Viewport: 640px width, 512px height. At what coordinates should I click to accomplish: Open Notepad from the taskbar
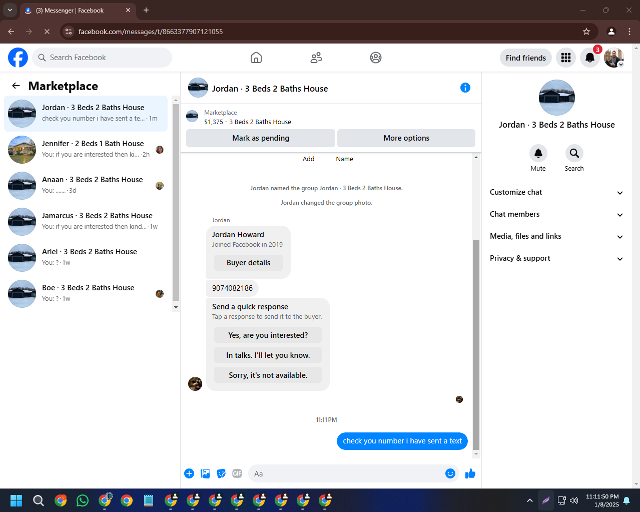click(x=149, y=500)
